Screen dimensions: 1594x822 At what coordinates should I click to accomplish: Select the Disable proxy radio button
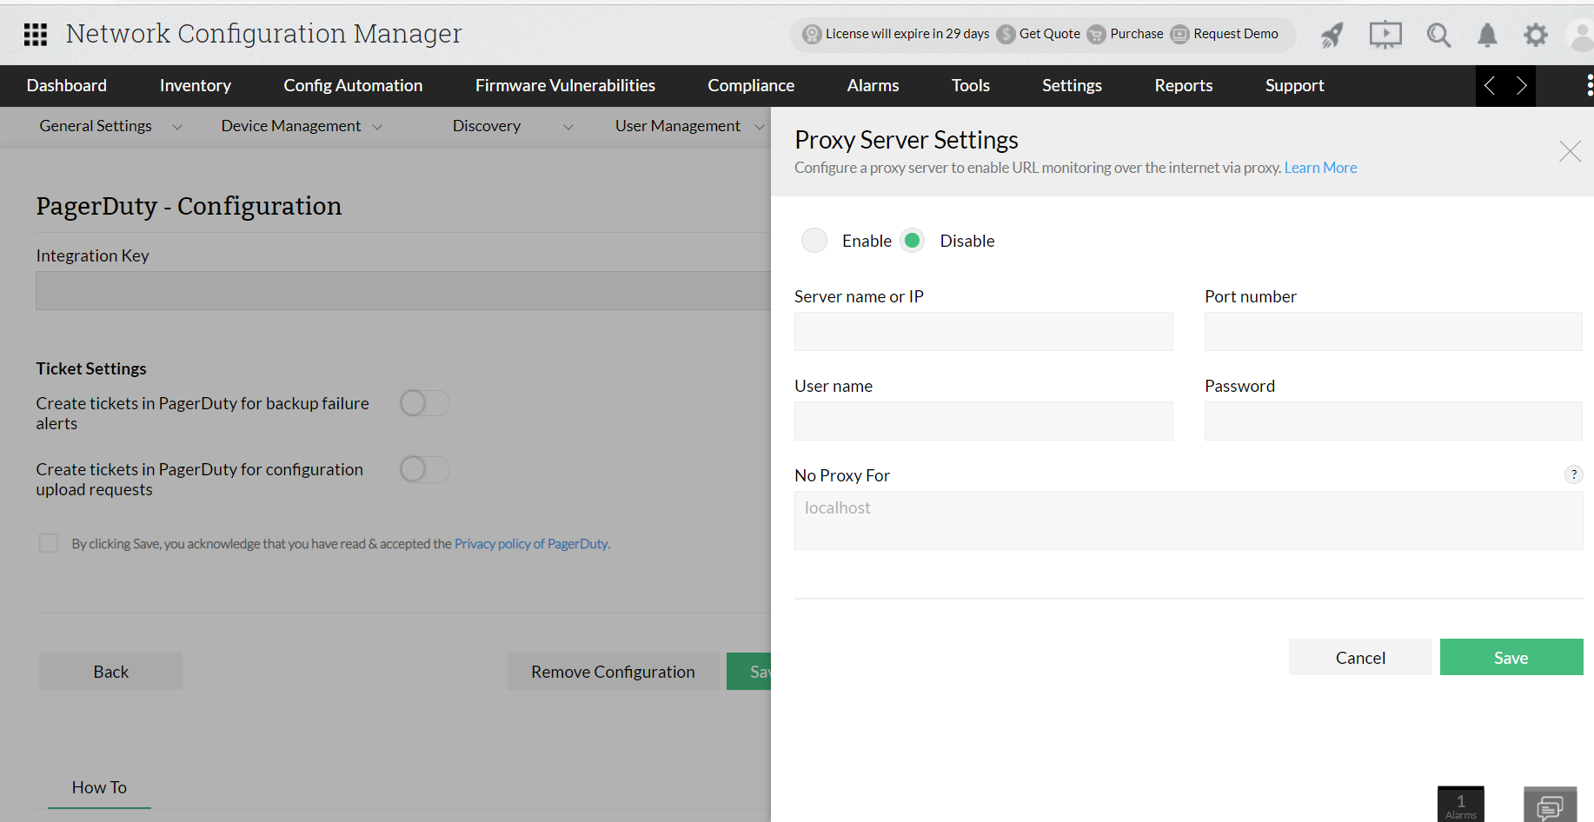click(x=912, y=241)
